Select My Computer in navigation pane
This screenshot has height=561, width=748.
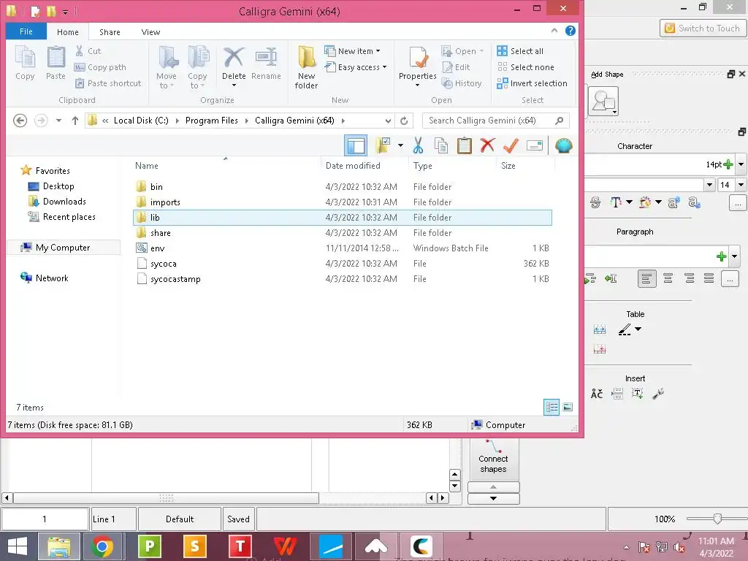click(x=64, y=248)
